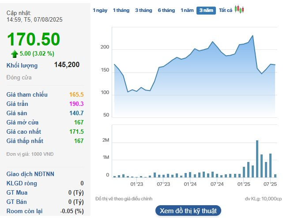Select the "Giá tham chiếu" label
Image resolution: width=283 pixels, height=218 pixels.
(27, 94)
